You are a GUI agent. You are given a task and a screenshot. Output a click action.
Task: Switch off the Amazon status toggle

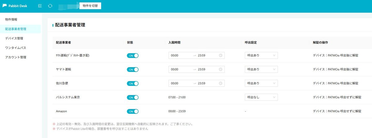133,111
